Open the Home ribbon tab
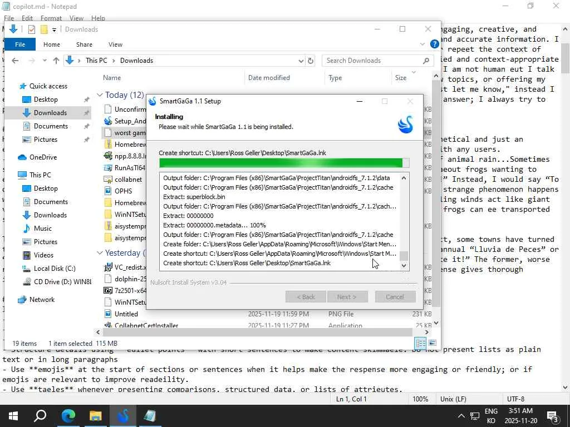570x427 pixels. pos(52,44)
